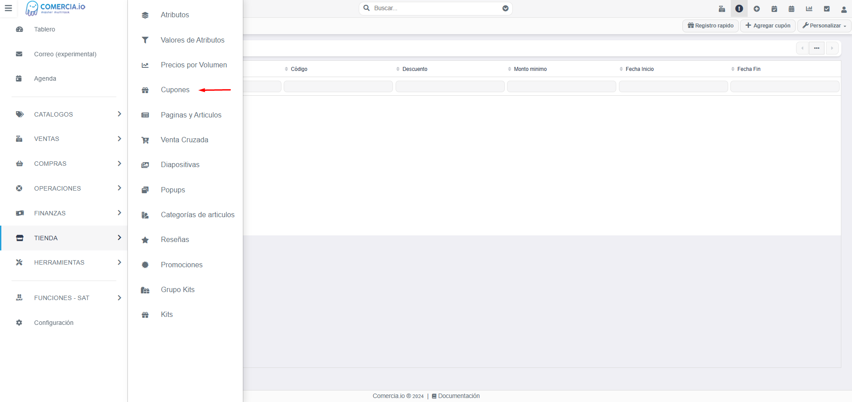852x402 pixels.
Task: Go to next page in pagination
Action: tap(832, 48)
